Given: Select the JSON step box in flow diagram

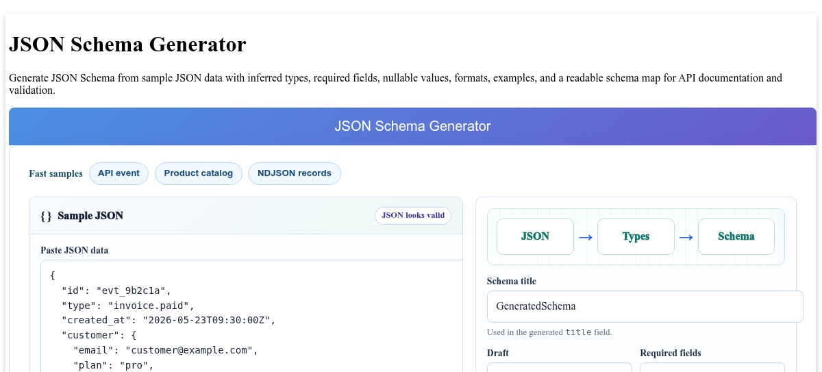Looking at the screenshot, I should [x=535, y=236].
